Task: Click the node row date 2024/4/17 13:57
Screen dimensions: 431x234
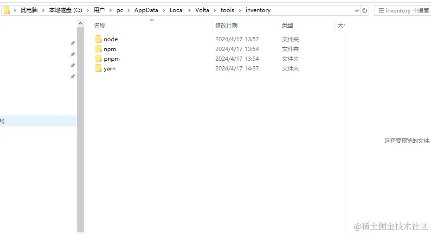Action: click(237, 39)
